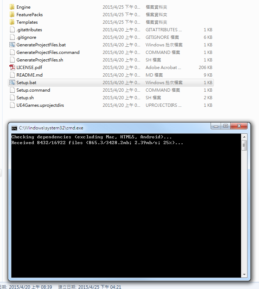Minimize the cmd.exe window
Image resolution: width=259 pixels, height=289 pixels.
216,126
